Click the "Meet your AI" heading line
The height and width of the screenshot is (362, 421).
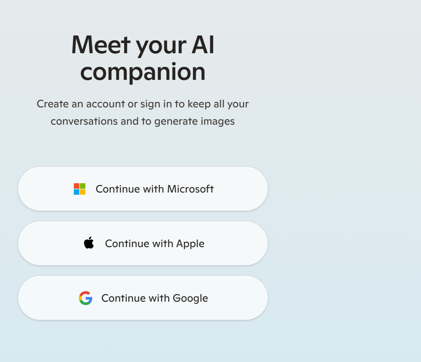[x=143, y=45]
